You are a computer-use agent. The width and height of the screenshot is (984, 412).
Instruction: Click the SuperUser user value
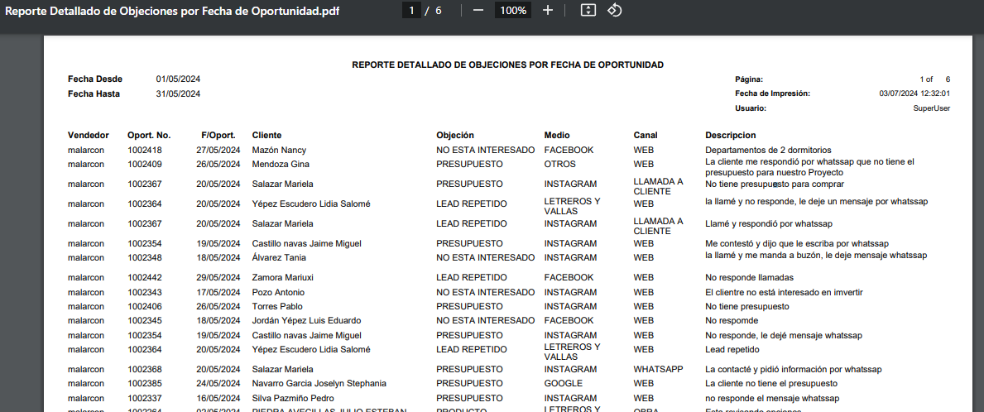[x=931, y=108]
